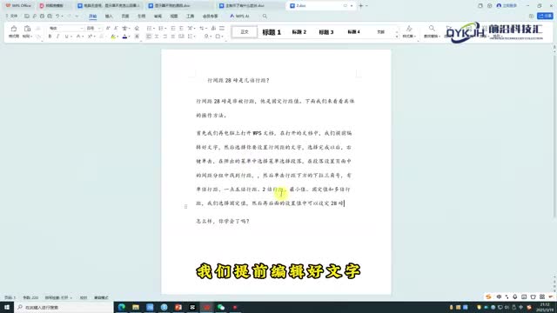557x313 pixels.
Task: Decrease font size with A- icon
Action: tap(116, 28)
